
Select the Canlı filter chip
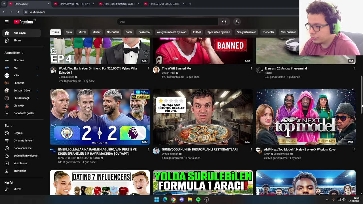point(129,32)
